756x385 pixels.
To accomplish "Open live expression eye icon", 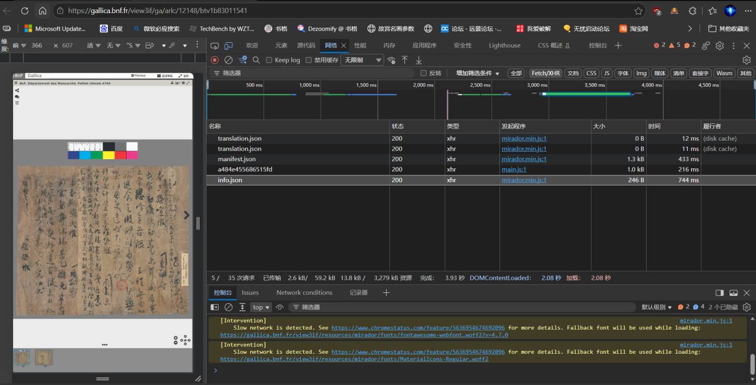I will (280, 307).
